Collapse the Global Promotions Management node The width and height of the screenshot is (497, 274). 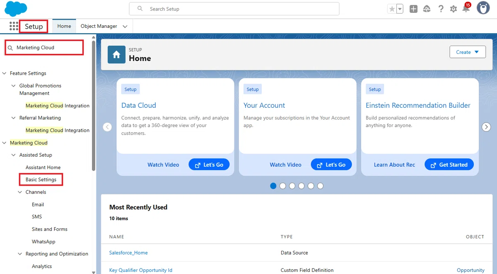[14, 86]
